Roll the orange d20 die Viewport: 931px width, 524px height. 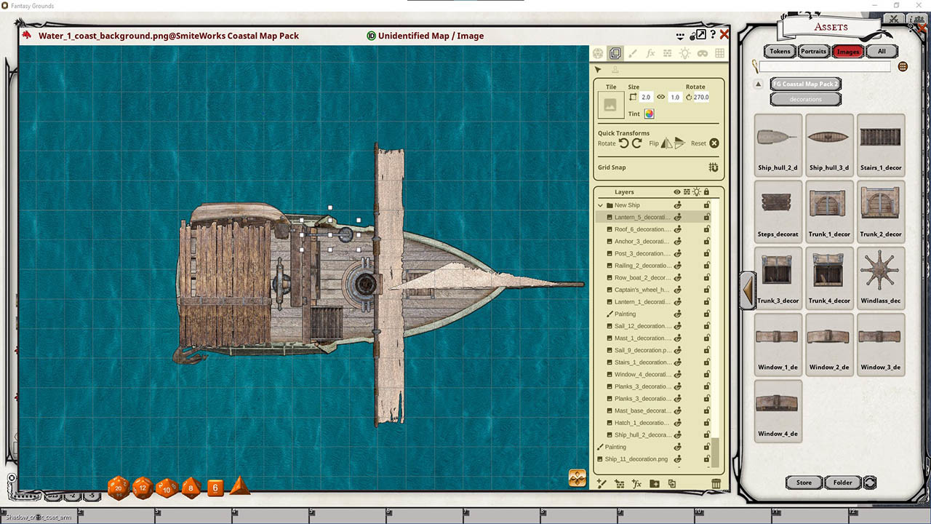118,488
